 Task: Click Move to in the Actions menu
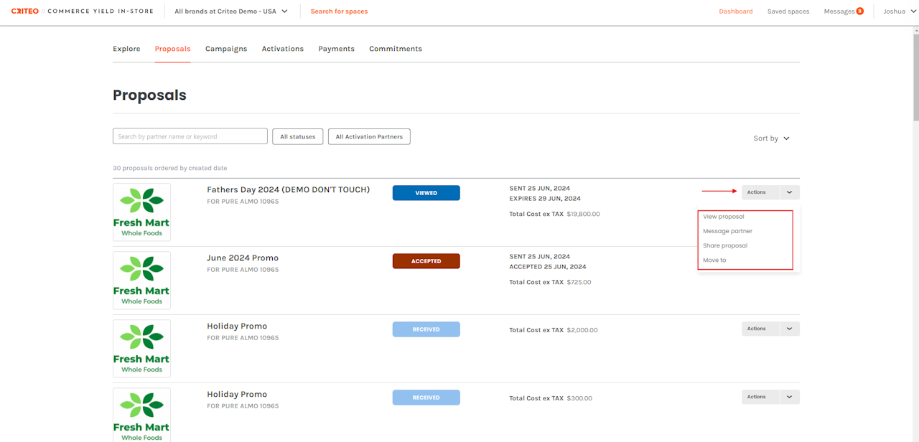[714, 260]
